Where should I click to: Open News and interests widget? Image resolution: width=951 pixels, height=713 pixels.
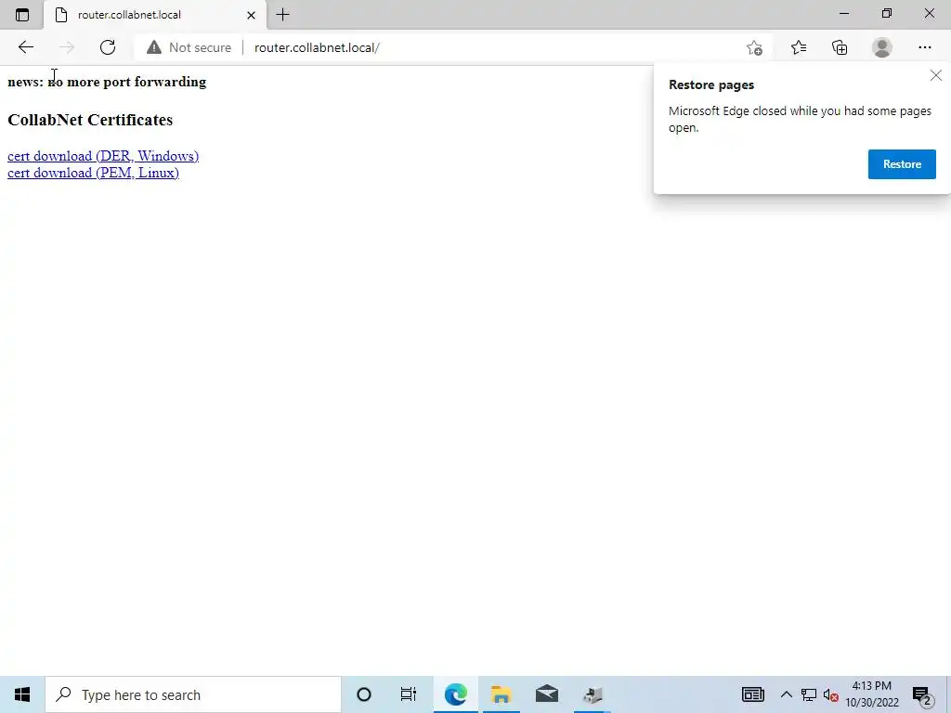[x=752, y=694]
